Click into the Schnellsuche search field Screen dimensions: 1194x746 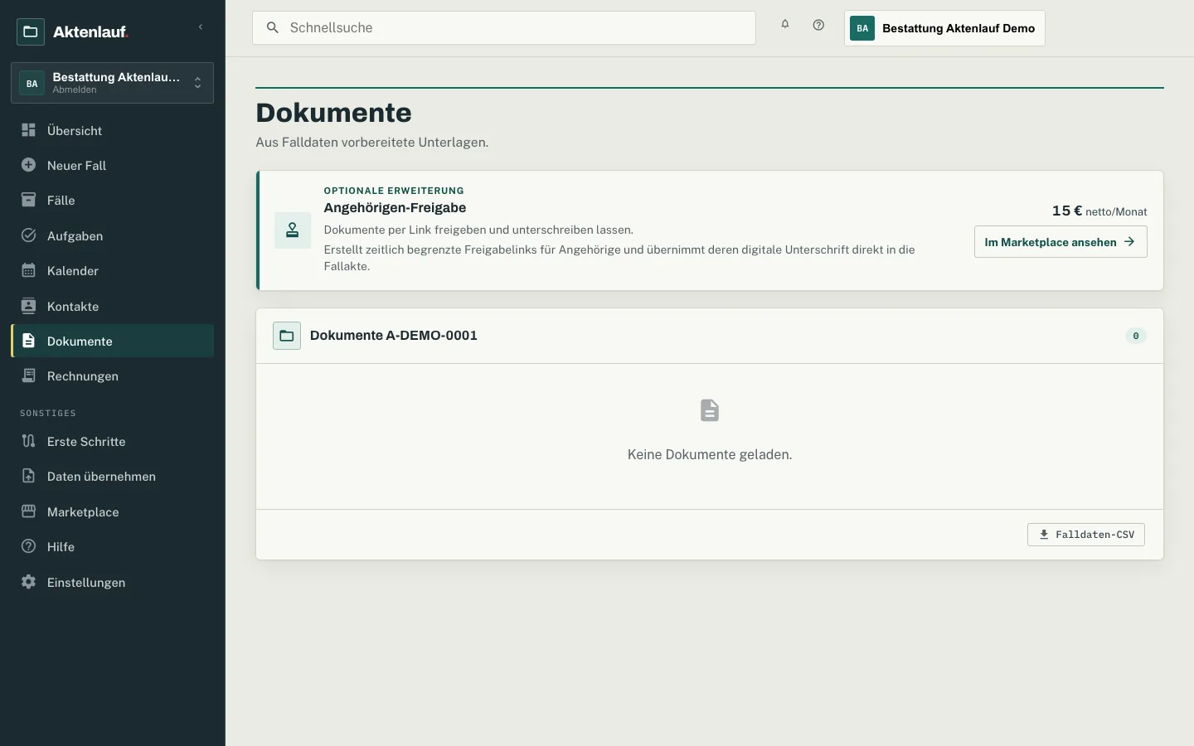(x=504, y=27)
